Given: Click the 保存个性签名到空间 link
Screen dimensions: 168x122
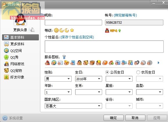Looking at the screenshot, I should pyautogui.click(x=77, y=37).
